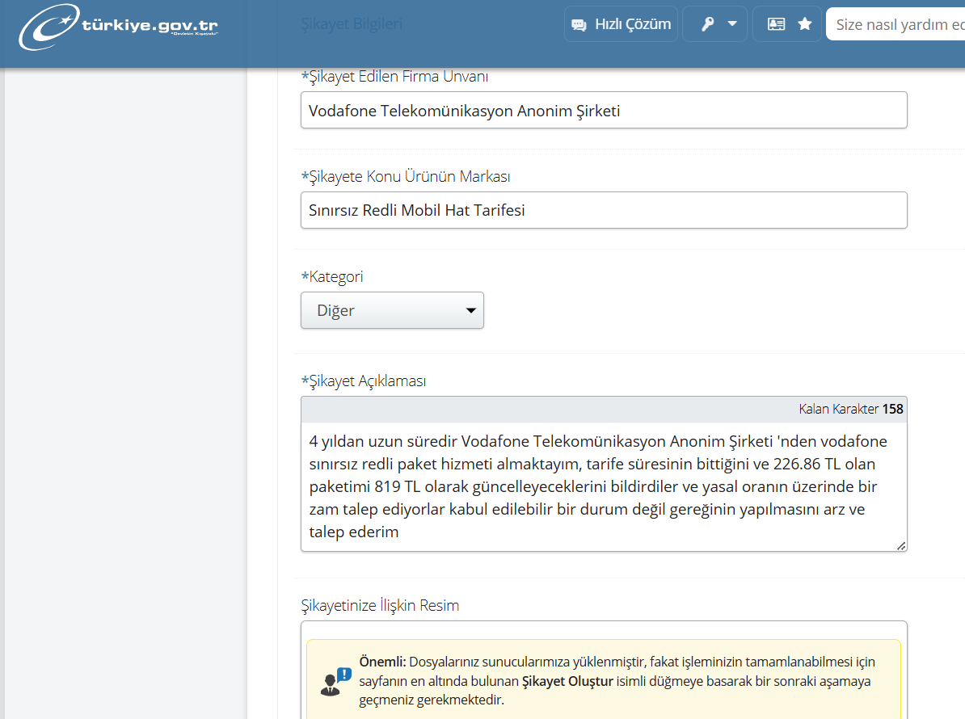Click the Önemli upload notice text

pos(617,681)
